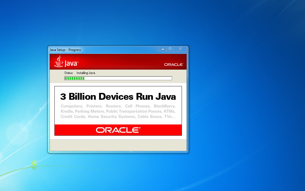Click the "Status:" label
Screen dimensions: 305x191
point(69,73)
